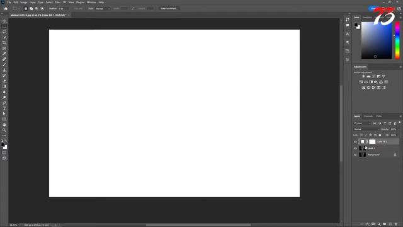Adjust the hue slider strip
Viewport: 403px width, 227px height.
(397, 40)
